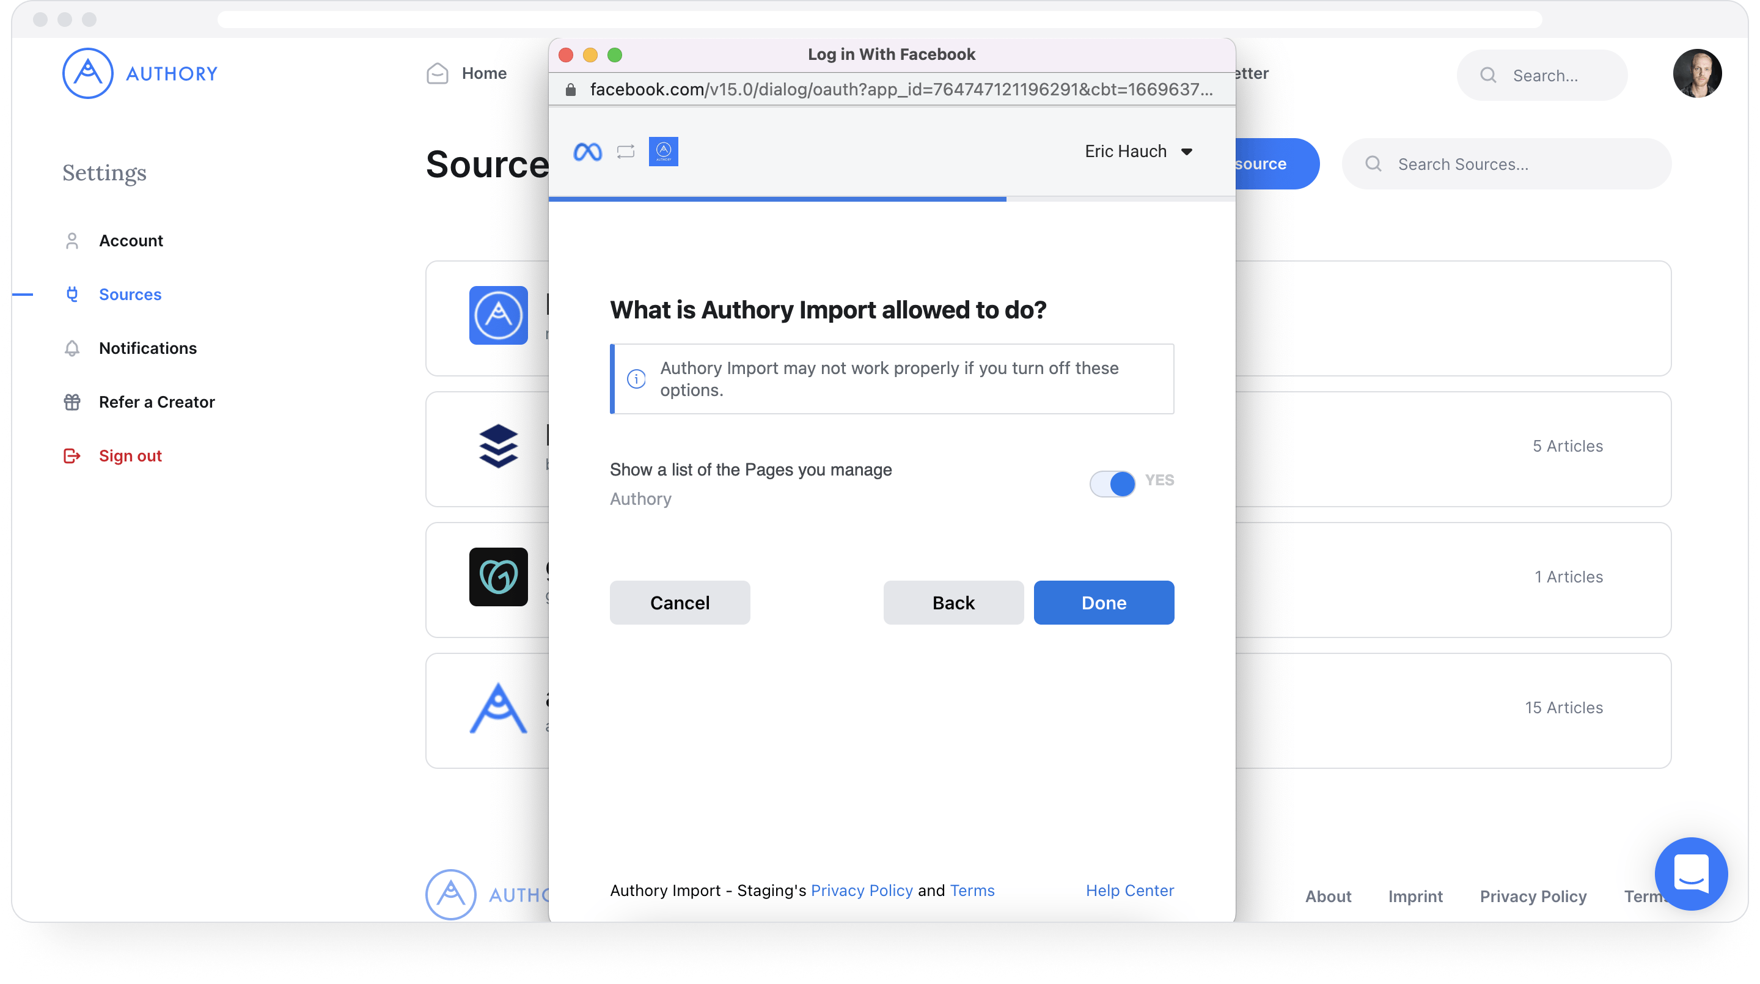This screenshot has width=1760, height=984.
Task: Click the Cancel button to dismiss dialog
Action: pyautogui.click(x=680, y=602)
